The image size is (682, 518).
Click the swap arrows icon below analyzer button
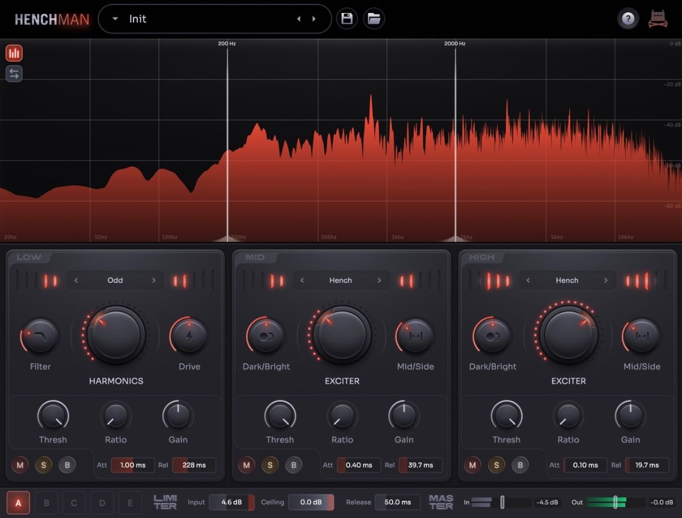click(14, 74)
